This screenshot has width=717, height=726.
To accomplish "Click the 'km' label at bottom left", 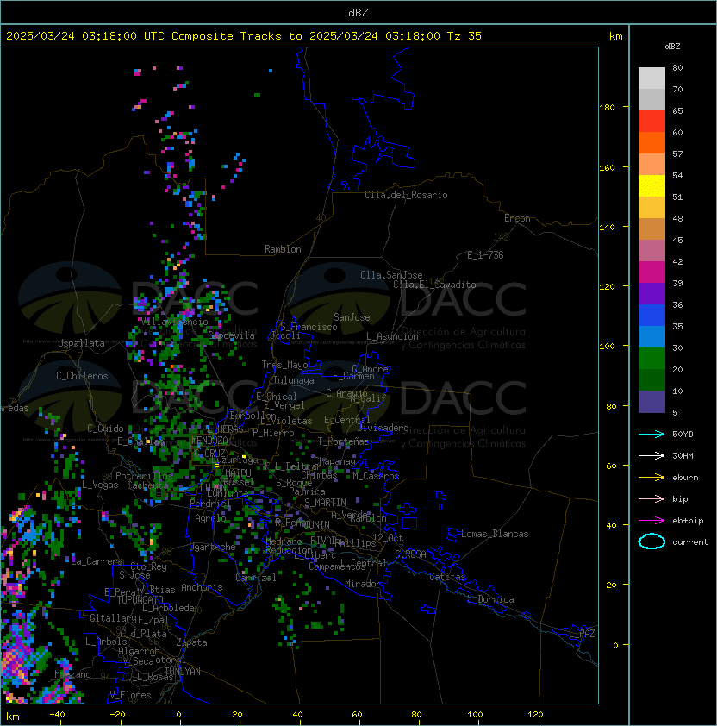I will [x=13, y=717].
